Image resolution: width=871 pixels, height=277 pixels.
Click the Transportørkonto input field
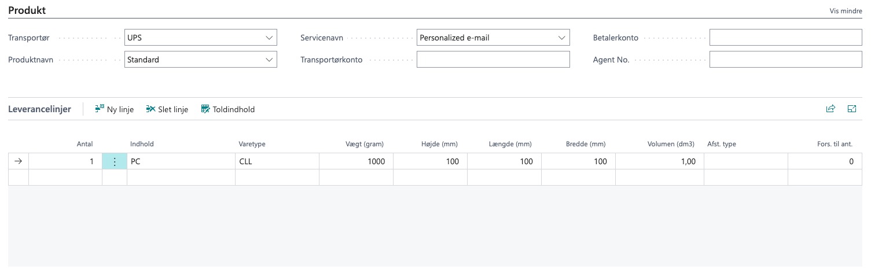pyautogui.click(x=493, y=60)
